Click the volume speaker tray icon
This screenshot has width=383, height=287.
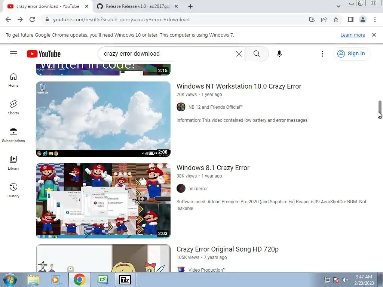345,280
